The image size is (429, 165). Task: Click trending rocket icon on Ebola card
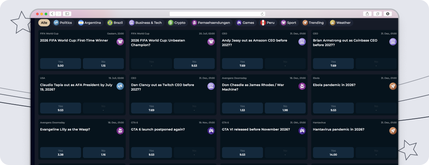393,86
